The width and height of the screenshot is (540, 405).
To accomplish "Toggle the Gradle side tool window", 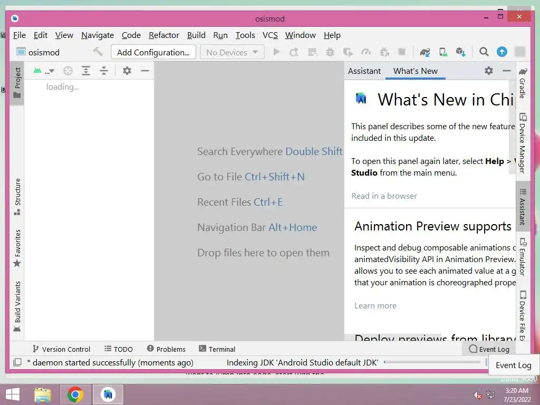I will (523, 83).
